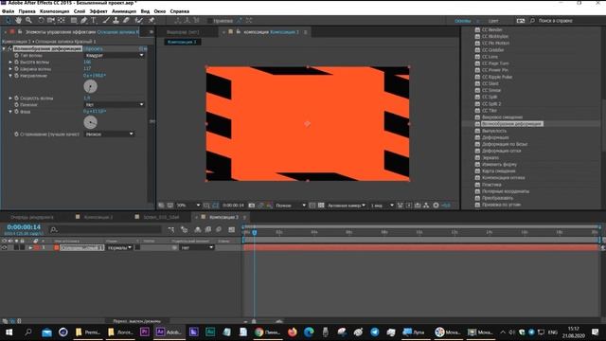Take a snapshot with camera icon
606x341 pixels.
[252, 206]
